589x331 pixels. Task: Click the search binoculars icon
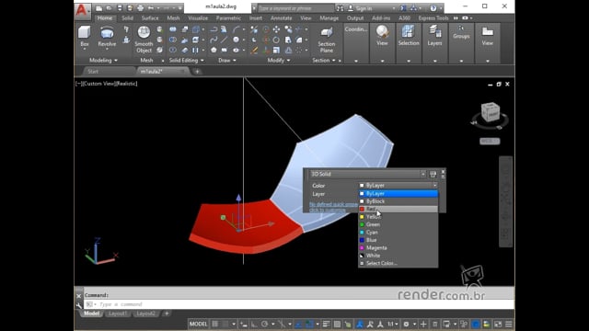click(x=340, y=8)
